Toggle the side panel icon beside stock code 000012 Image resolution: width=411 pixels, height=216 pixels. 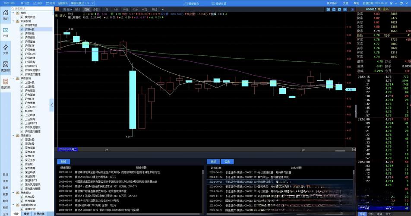pyautogui.click(x=352, y=10)
